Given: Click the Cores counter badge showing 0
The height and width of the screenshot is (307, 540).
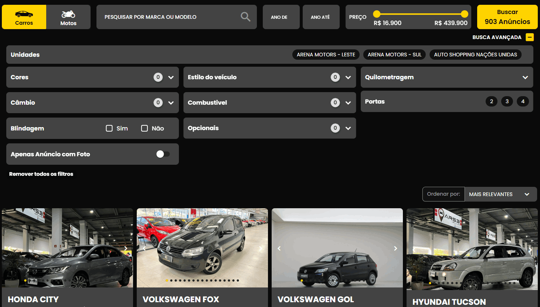Looking at the screenshot, I should [x=158, y=77].
